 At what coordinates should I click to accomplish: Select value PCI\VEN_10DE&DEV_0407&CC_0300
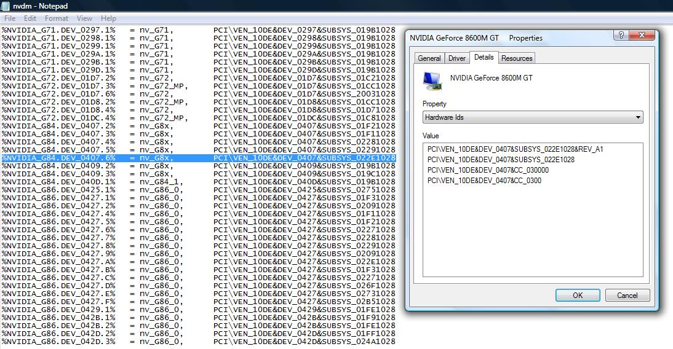[x=484, y=181]
